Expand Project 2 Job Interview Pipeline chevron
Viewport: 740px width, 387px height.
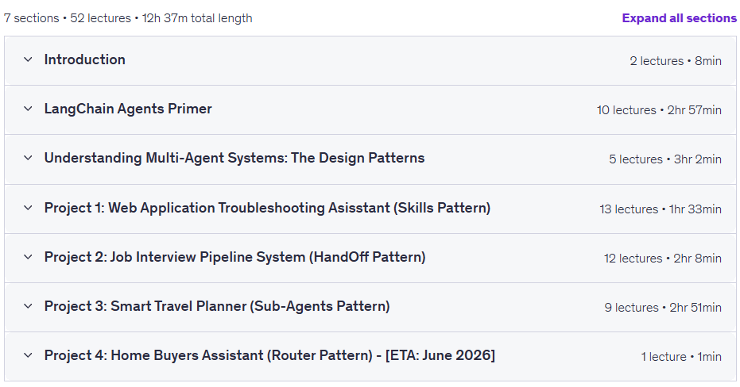tap(28, 257)
